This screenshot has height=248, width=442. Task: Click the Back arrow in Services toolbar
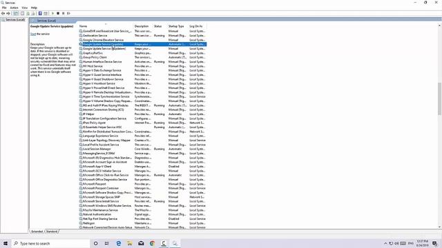pos(3,13)
